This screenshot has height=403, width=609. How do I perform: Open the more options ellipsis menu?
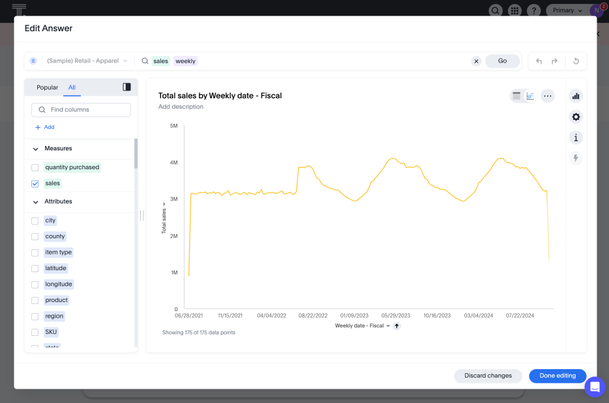(x=548, y=96)
